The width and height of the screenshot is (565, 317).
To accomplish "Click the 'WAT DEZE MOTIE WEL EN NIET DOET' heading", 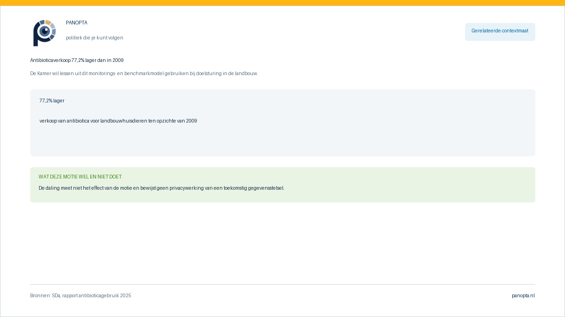I will (80, 177).
